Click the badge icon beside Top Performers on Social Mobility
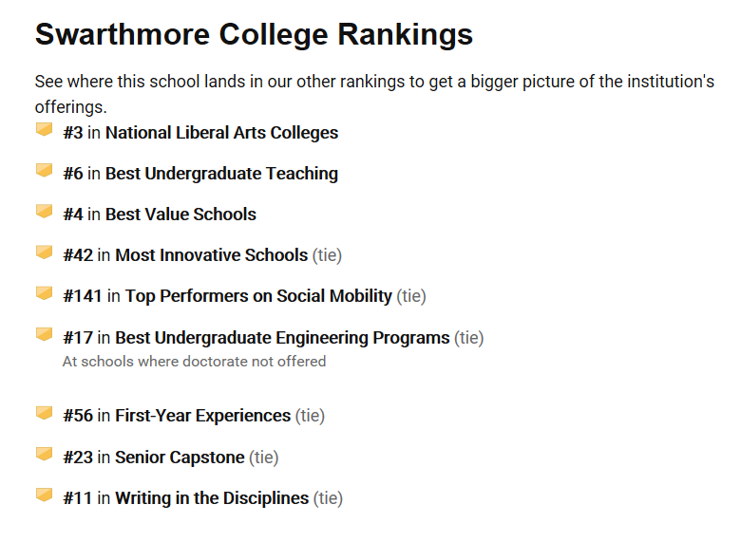This screenshot has width=741, height=542. [44, 293]
